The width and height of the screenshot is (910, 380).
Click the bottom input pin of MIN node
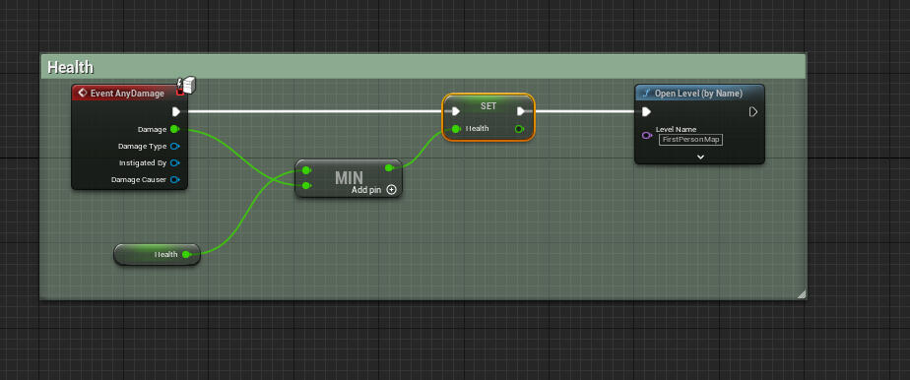pyautogui.click(x=306, y=186)
